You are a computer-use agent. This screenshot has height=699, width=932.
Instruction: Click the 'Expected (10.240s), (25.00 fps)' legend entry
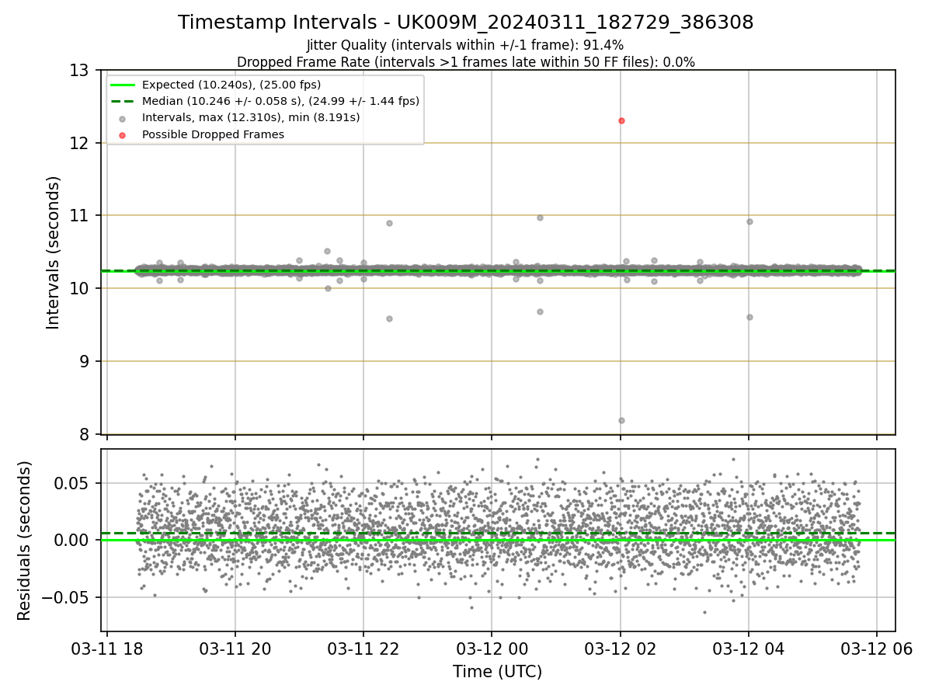coord(231,85)
